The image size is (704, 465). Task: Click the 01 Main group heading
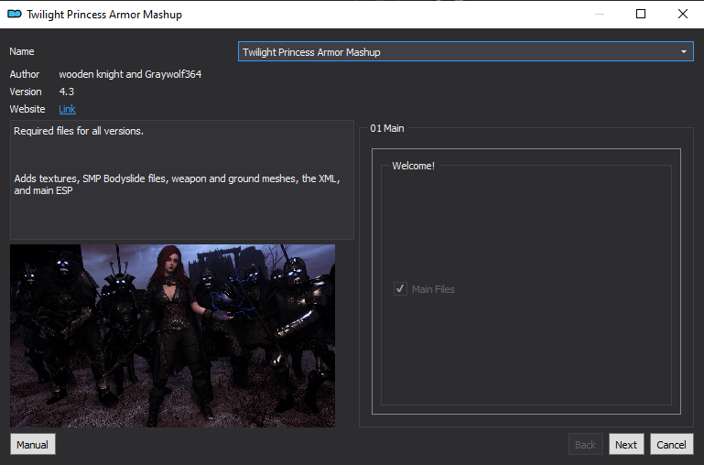[387, 128]
